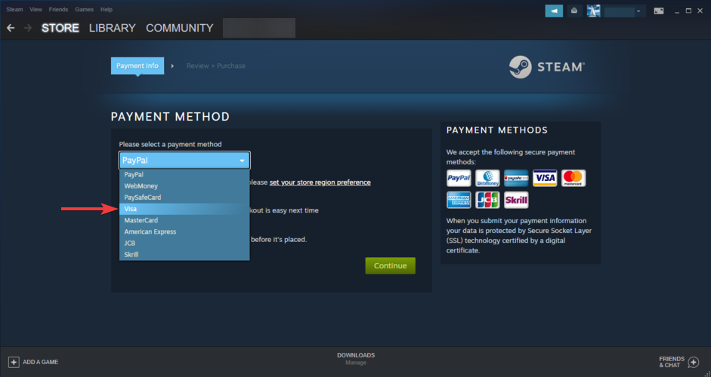Click the plus icon beside Add a Game

[14, 362]
